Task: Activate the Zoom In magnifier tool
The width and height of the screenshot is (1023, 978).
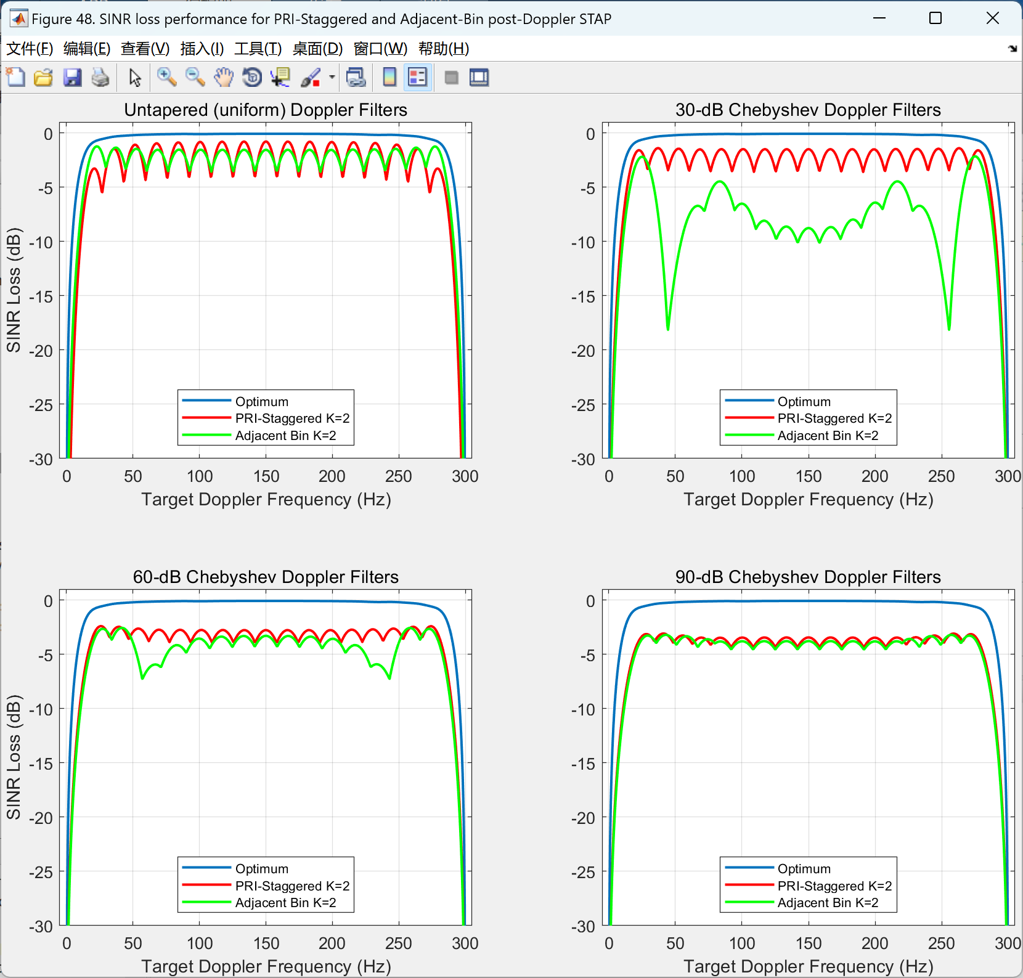Action: pos(166,77)
